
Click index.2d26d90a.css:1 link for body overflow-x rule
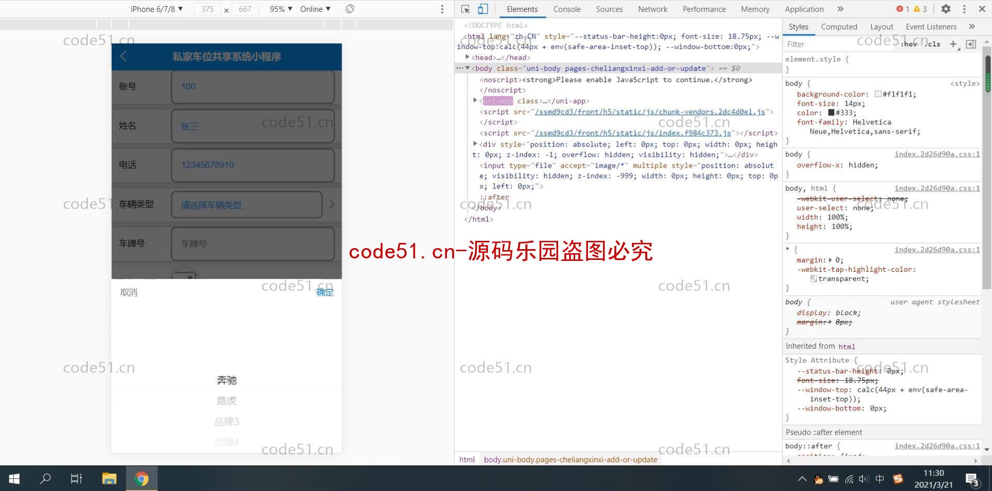[x=937, y=154]
